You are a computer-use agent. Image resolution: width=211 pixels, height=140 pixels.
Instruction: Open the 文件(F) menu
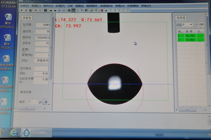pyautogui.click(x=24, y=6)
